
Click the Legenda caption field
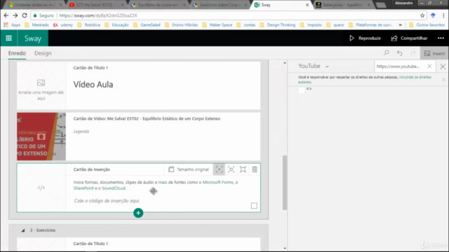[81, 132]
